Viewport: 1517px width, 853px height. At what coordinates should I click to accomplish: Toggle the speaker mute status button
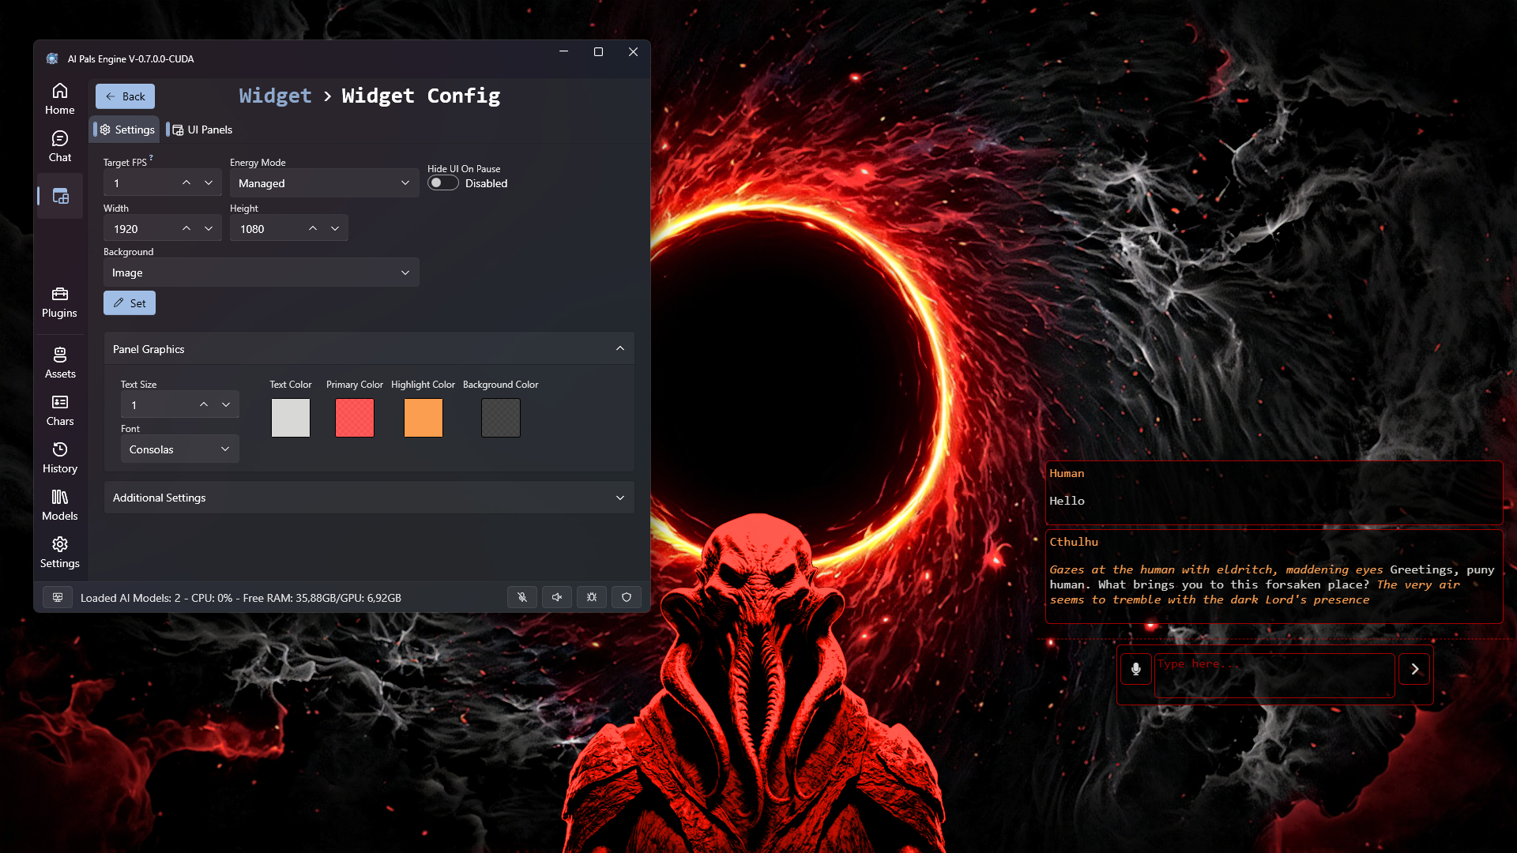[557, 598]
